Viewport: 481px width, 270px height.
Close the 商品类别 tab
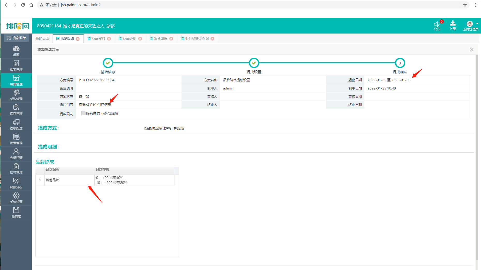(140, 39)
